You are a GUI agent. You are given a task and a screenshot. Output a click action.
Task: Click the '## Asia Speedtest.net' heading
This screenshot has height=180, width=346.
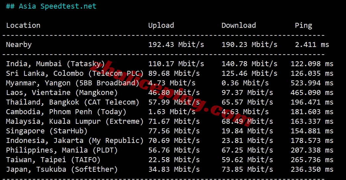click(51, 6)
